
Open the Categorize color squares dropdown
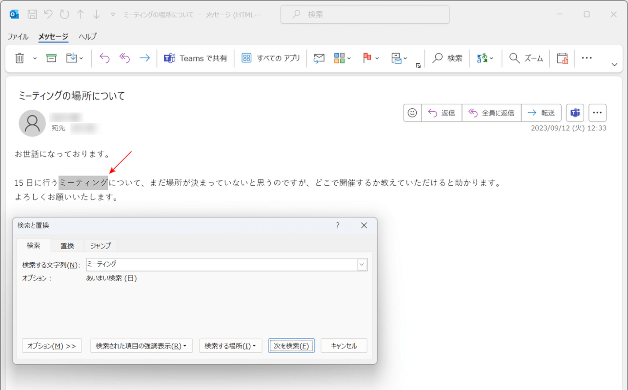click(343, 58)
